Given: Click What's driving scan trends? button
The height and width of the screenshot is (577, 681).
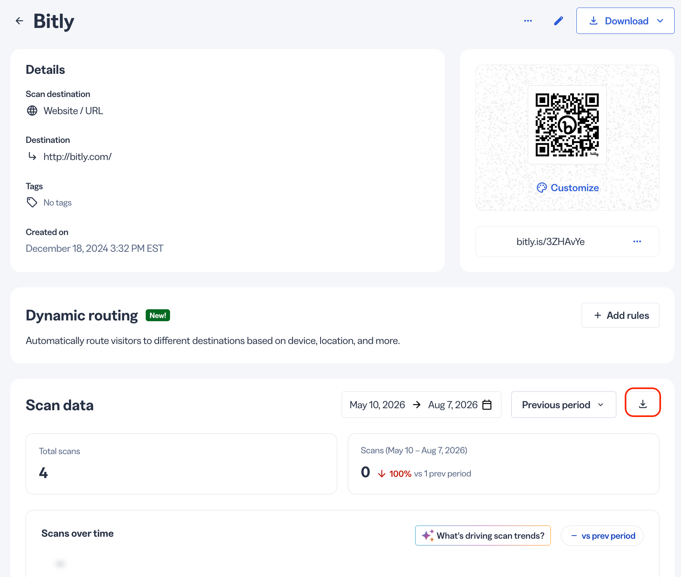Looking at the screenshot, I should (483, 536).
